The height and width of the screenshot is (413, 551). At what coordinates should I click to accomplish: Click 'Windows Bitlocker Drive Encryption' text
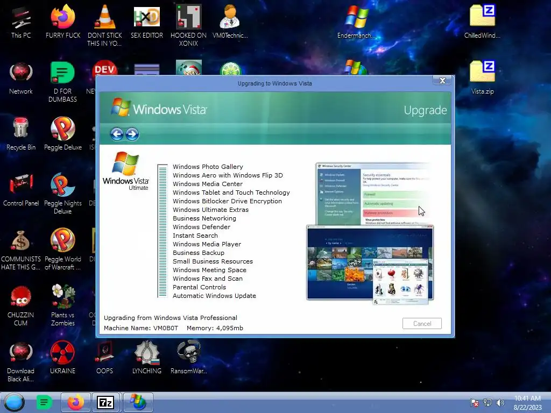click(x=228, y=201)
